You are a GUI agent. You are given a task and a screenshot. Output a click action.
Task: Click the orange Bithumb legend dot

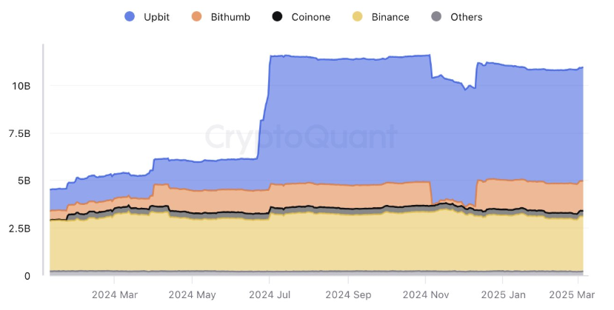[x=196, y=16]
